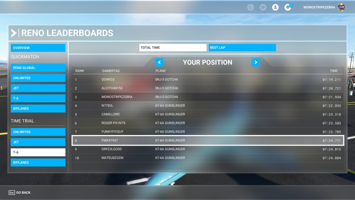Click time value 07:19.211

pos(332,80)
